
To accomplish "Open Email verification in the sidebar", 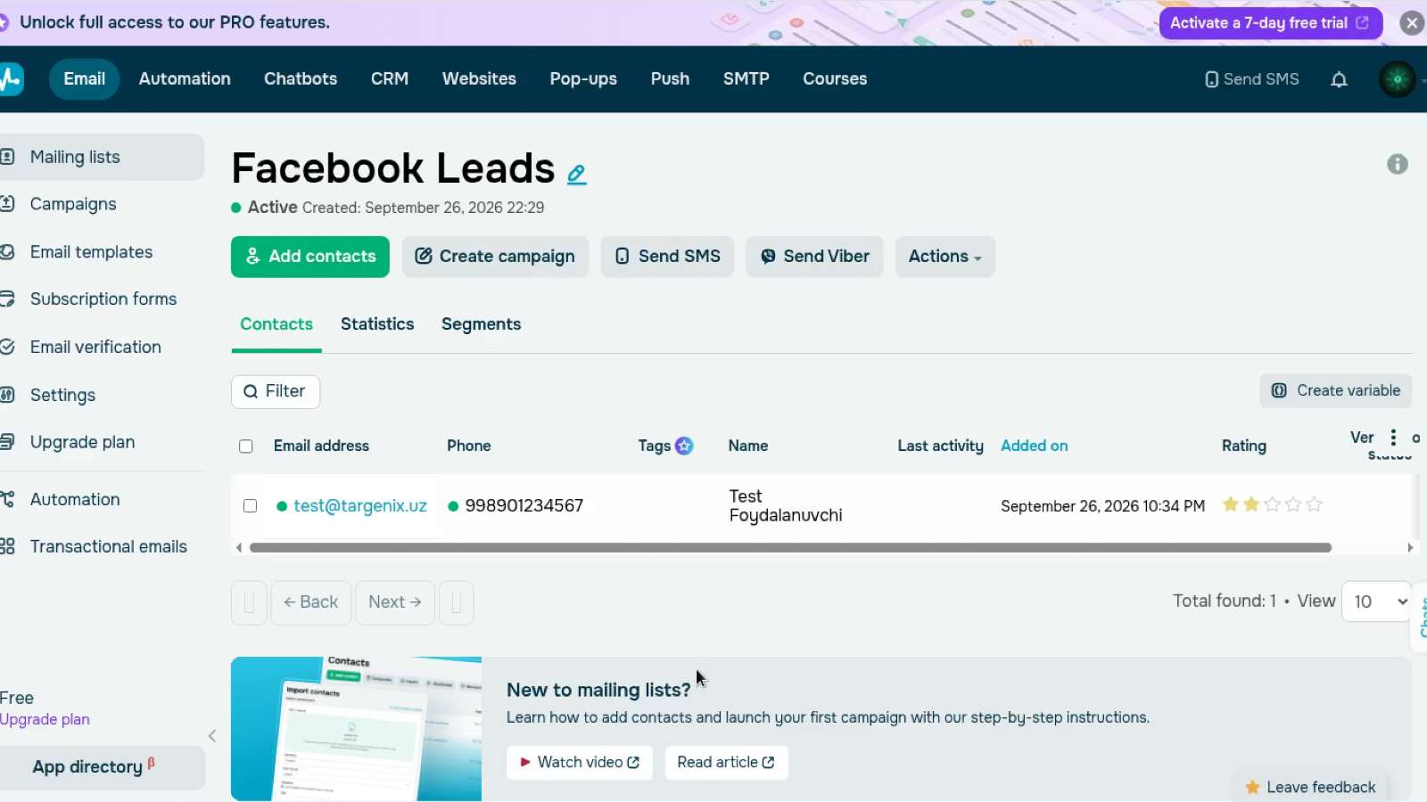I will coord(95,348).
